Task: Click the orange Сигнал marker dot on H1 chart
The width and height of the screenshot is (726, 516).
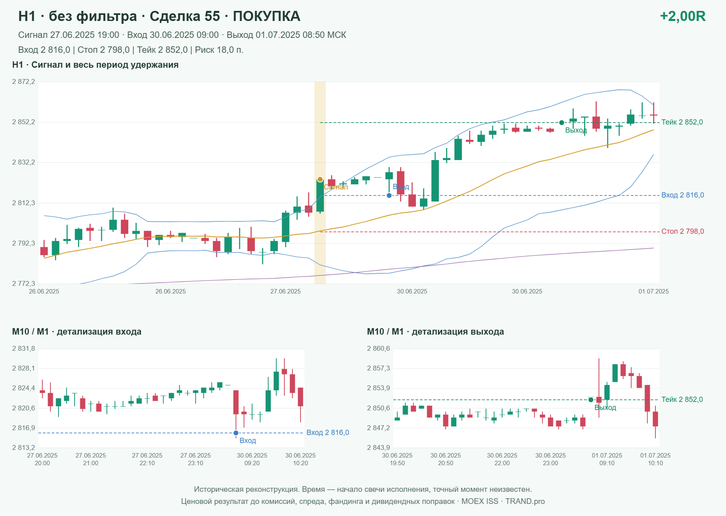Action: (x=320, y=179)
